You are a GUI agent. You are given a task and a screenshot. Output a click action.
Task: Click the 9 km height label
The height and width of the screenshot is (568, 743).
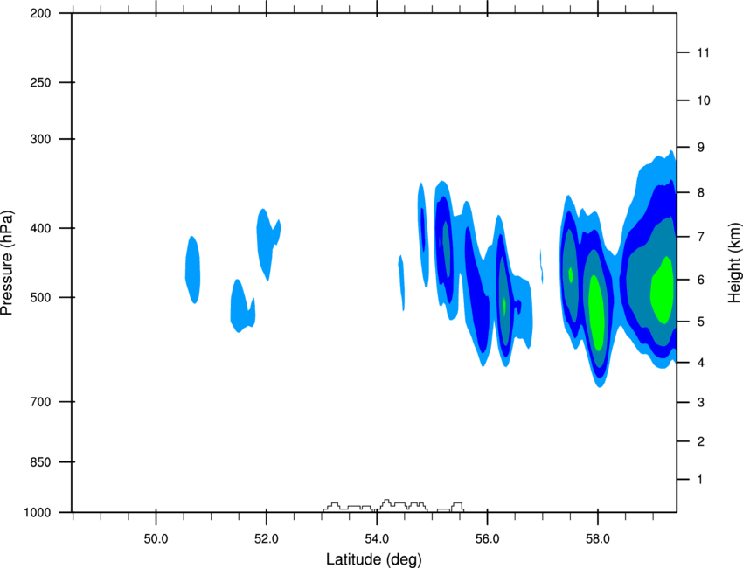(701, 148)
